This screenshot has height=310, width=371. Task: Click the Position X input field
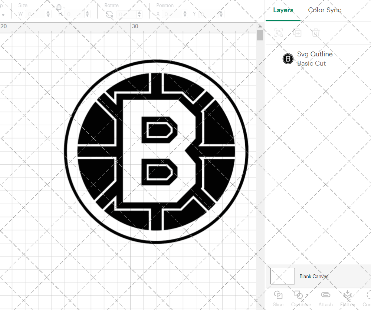click(172, 14)
